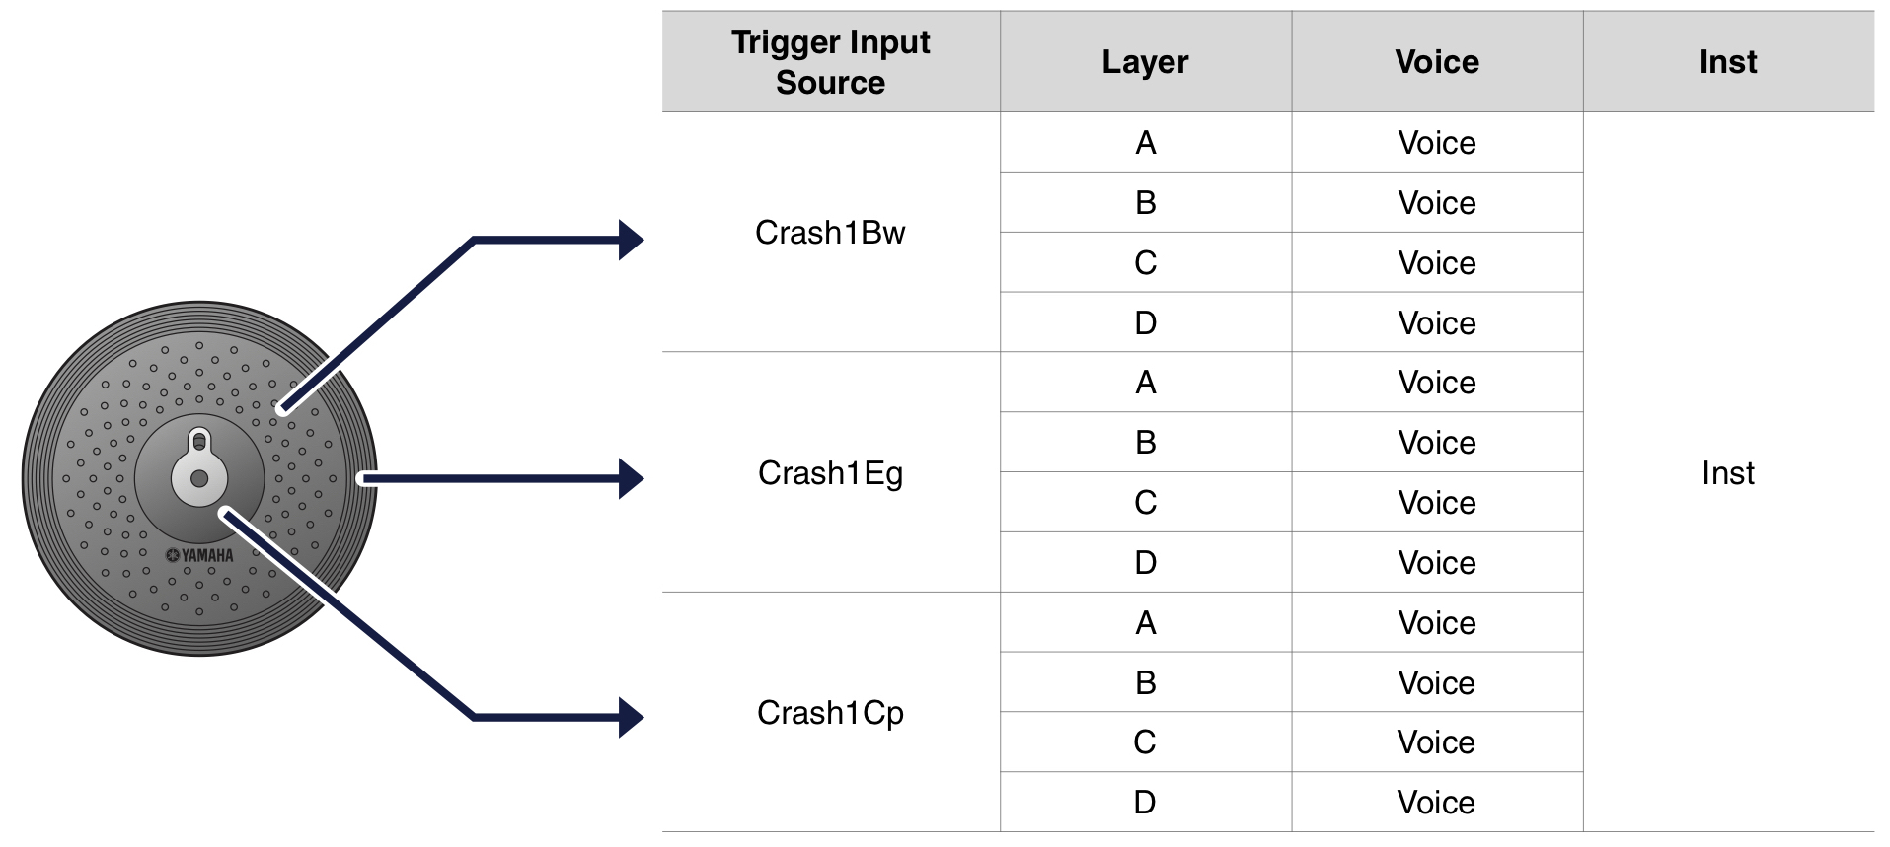1890x847 pixels.
Task: Select layer D in the Crash1Bw group
Action: (x=1145, y=322)
